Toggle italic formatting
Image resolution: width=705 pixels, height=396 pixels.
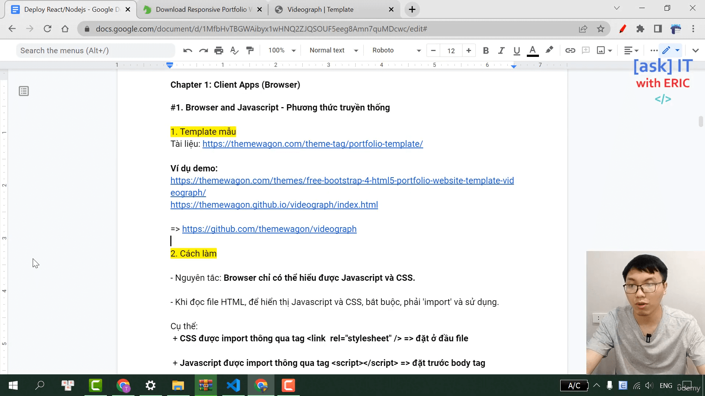501,50
